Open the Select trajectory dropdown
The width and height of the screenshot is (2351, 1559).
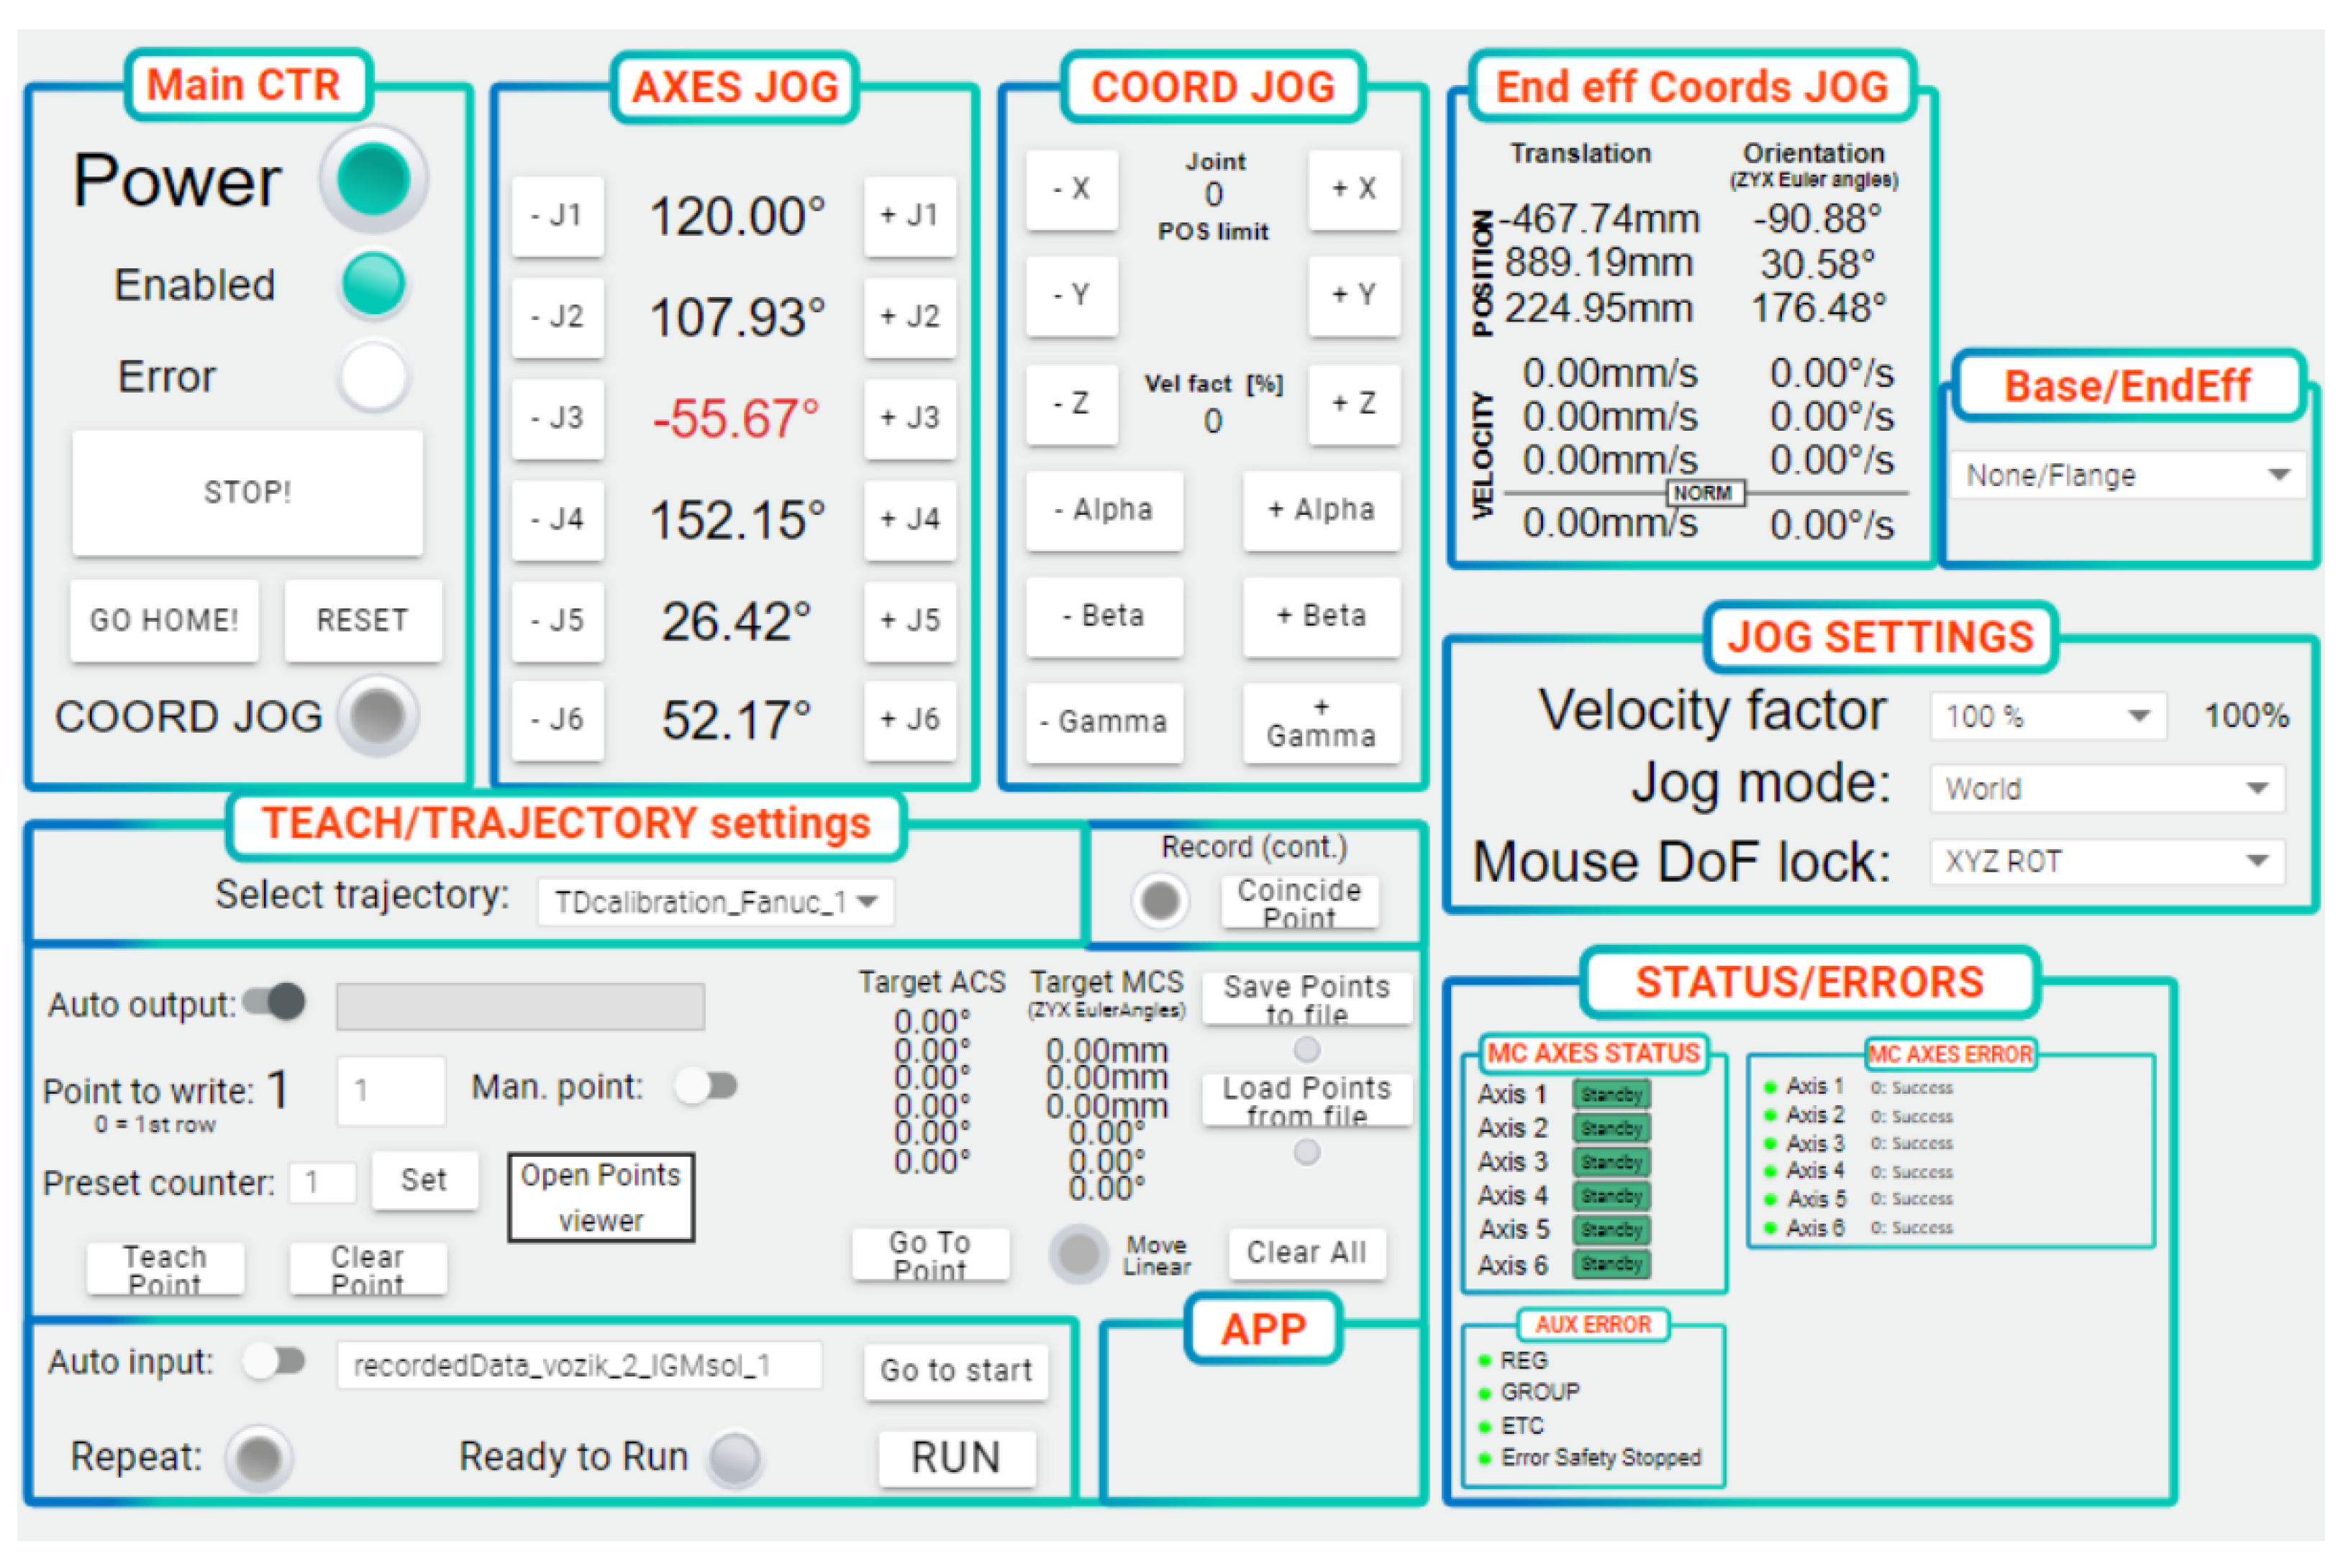(x=715, y=902)
